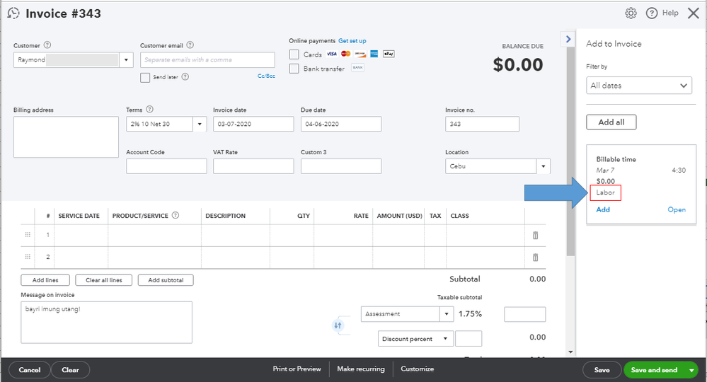Viewport: 707px width, 382px height.
Task: Click the Help text label
Action: tap(670, 13)
